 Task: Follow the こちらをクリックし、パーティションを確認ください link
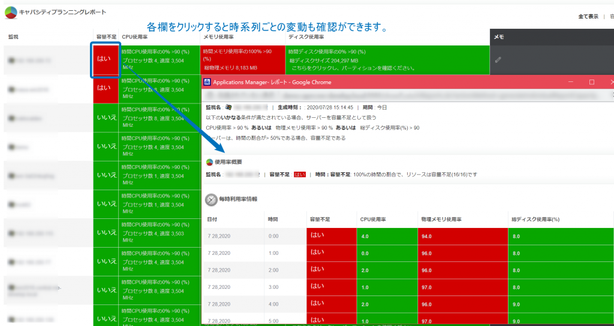coord(353,68)
